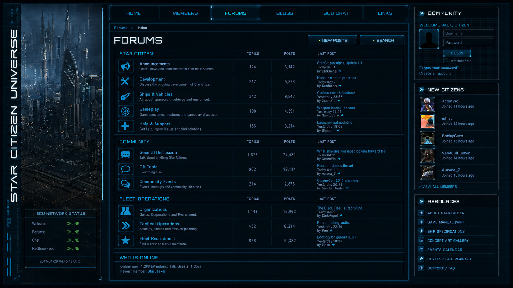Viewport: 513px width, 288px height.
Task: Open ishist's avatar in New Citizens
Action: tap(427, 121)
